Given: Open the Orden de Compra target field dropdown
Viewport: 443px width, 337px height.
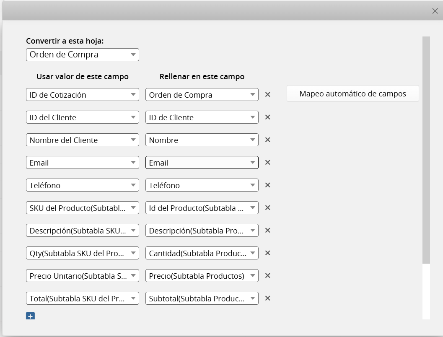Looking at the screenshot, I should click(202, 95).
